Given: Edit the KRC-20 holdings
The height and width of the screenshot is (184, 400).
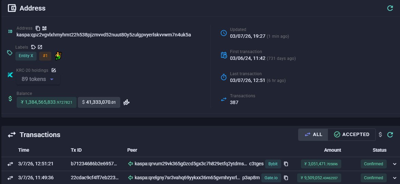Looking at the screenshot, I should [x=54, y=70].
